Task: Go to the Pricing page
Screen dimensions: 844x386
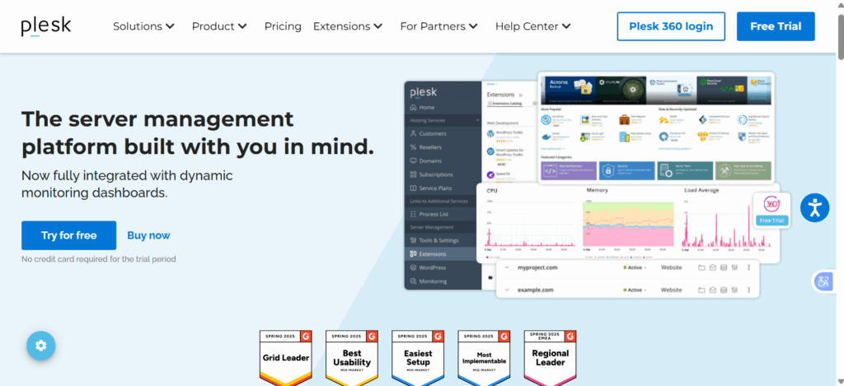Action: tap(283, 26)
